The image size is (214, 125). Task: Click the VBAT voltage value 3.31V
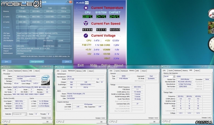pyautogui.click(x=116, y=59)
